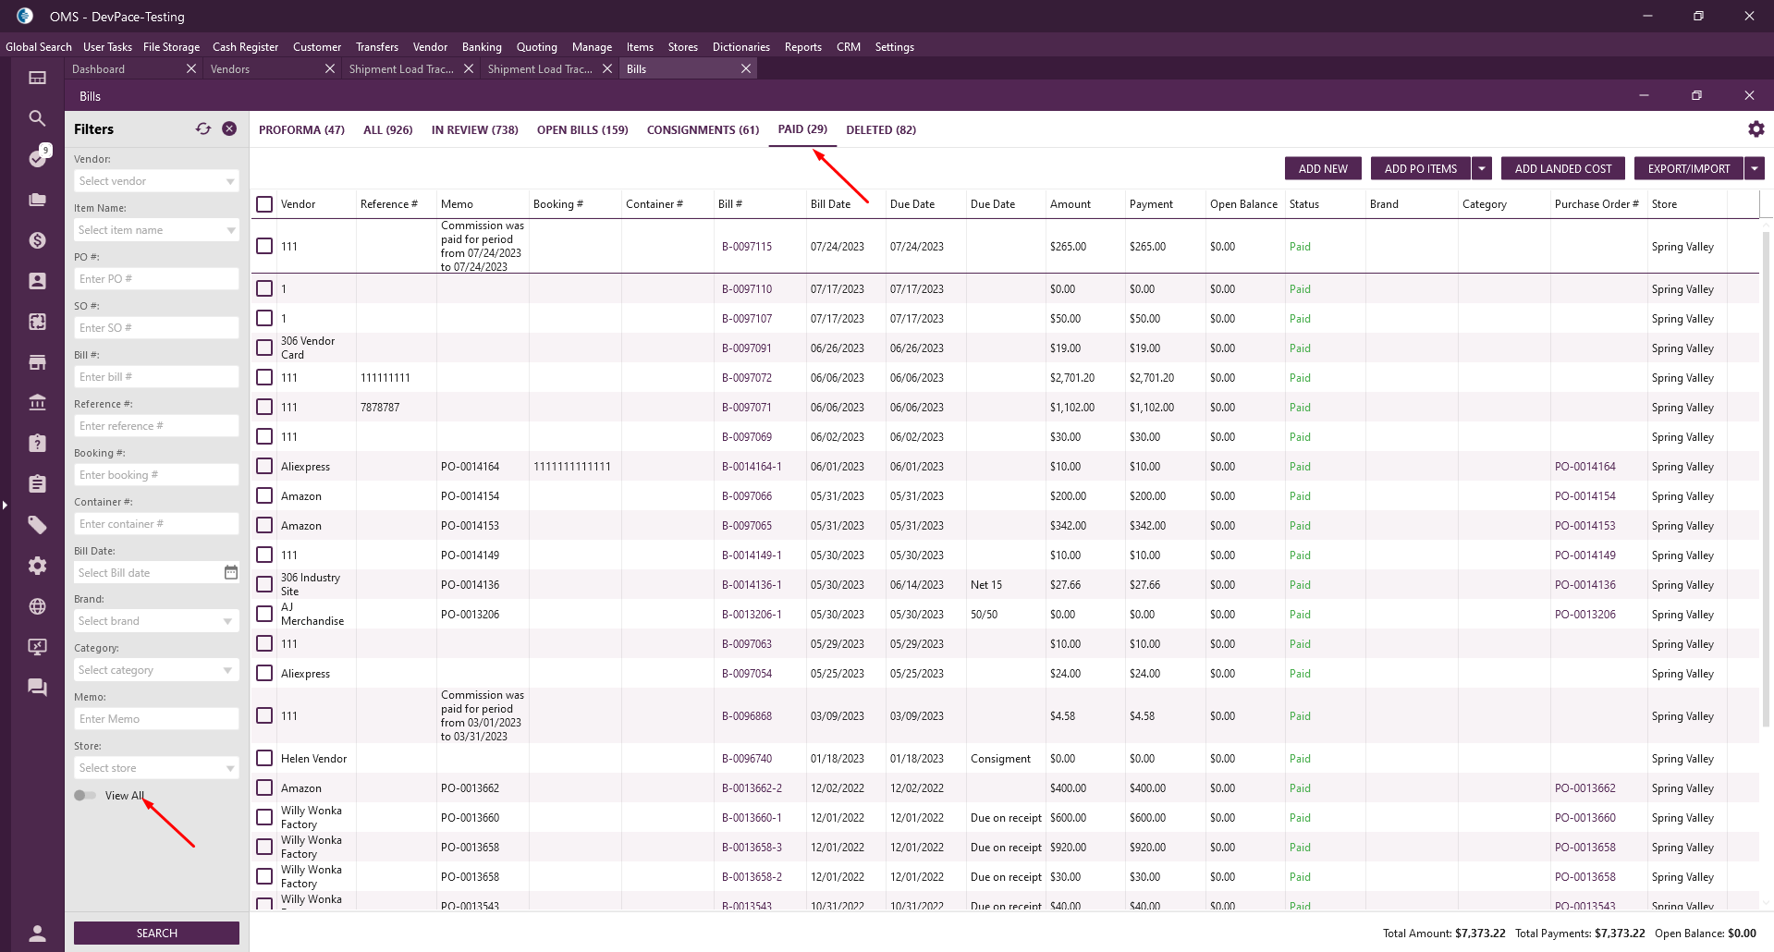
Task: Open purchase order link PO-0014164
Action: coord(1584,467)
